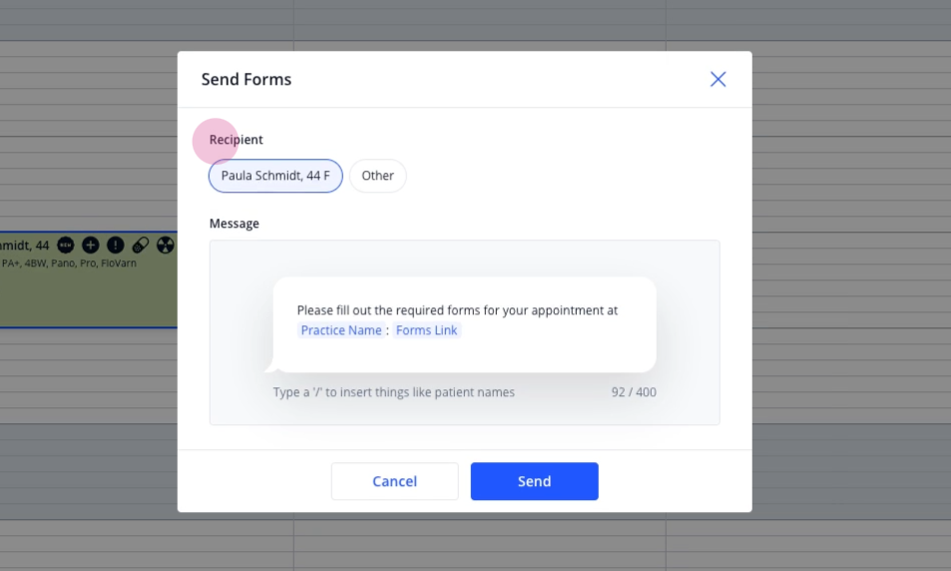The height and width of the screenshot is (571, 951).
Task: Click the Practice Name placeholder tag
Action: tap(341, 330)
